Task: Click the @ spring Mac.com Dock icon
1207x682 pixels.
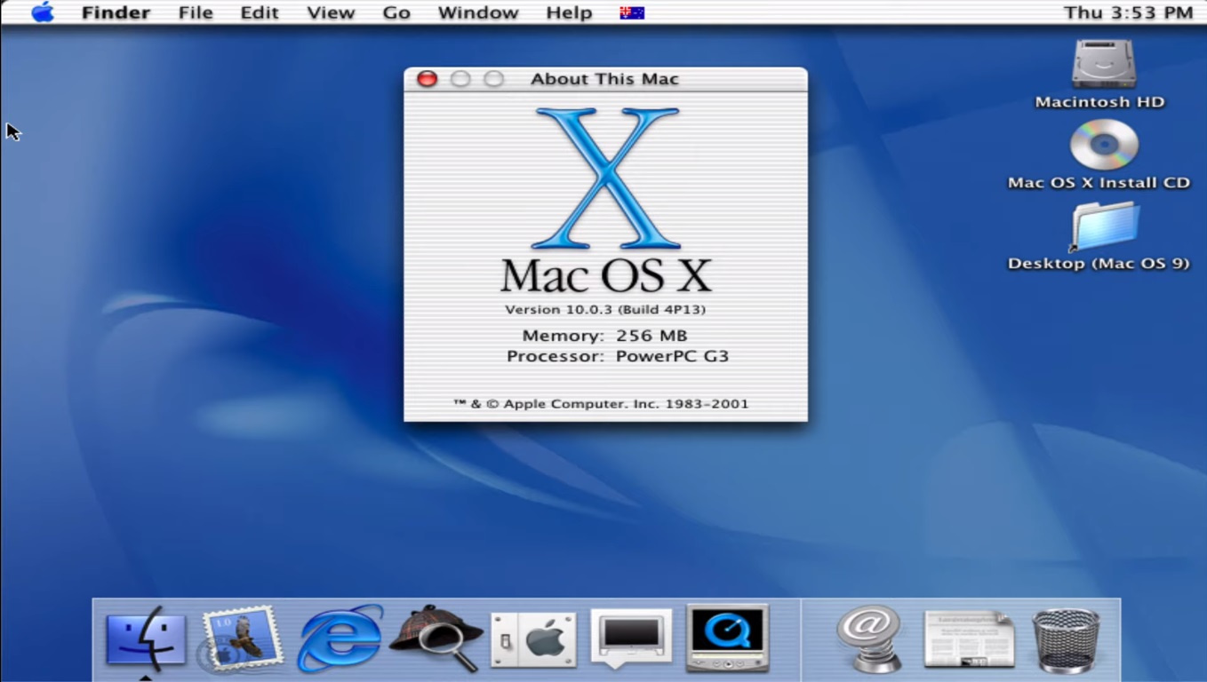Action: click(868, 639)
